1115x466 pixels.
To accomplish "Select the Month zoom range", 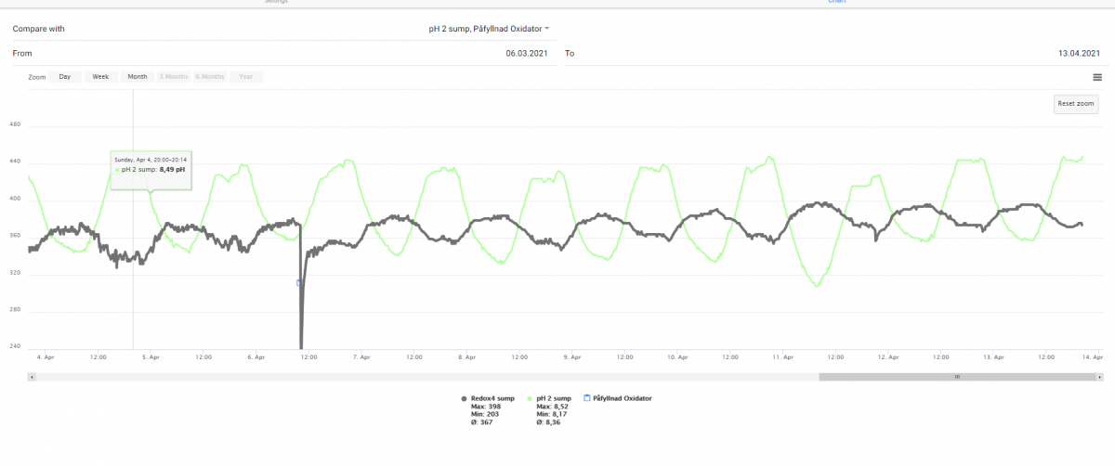I will click(138, 77).
